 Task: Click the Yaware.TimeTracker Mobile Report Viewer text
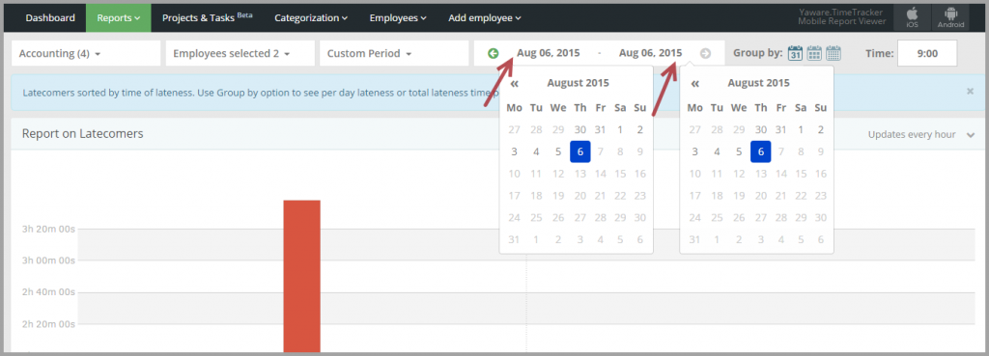pos(841,17)
